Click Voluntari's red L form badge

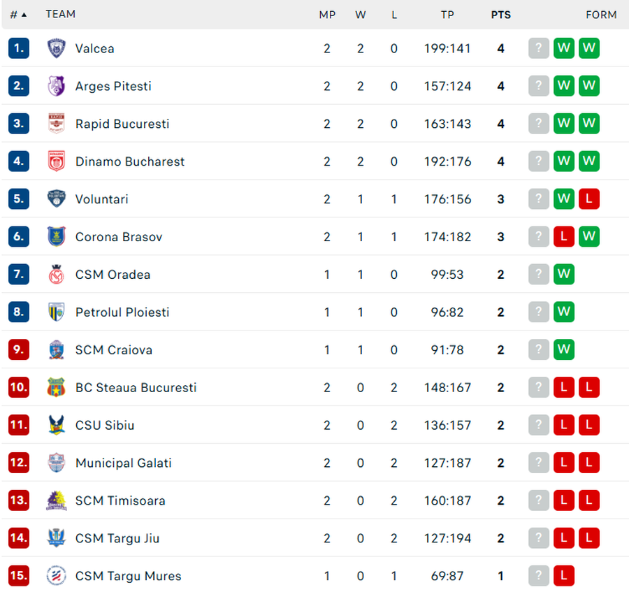point(589,199)
